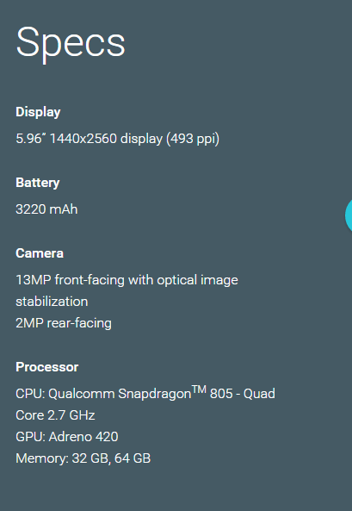Click the CPU: Qualcomm Snapdragon text
The image size is (352, 511).
103,394
